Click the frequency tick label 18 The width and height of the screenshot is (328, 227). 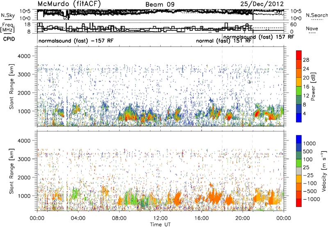27,25
